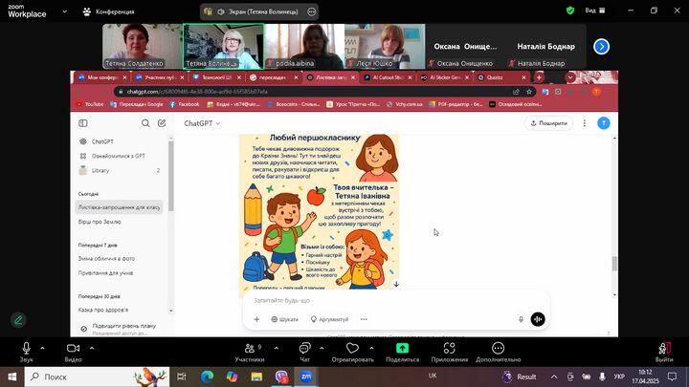Open video options arrow next to Видео
The image size is (689, 387).
pos(92,349)
